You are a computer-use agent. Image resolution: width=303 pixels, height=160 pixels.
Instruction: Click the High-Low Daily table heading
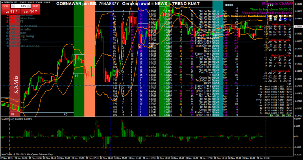point(281,24)
